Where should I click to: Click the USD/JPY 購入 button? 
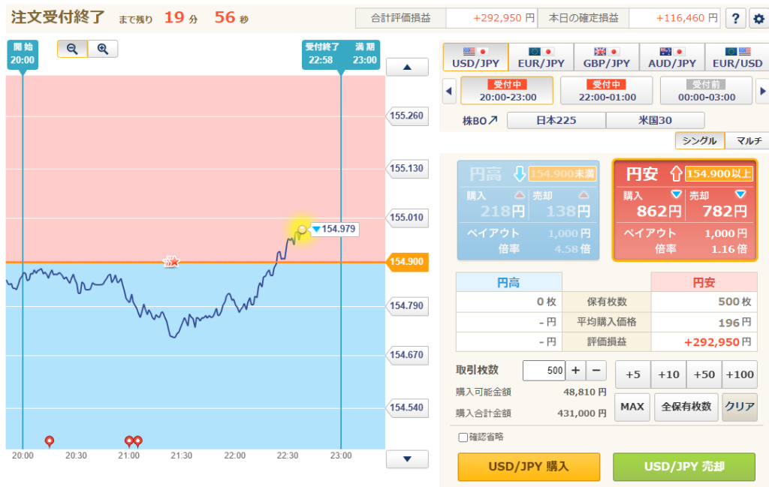click(529, 467)
